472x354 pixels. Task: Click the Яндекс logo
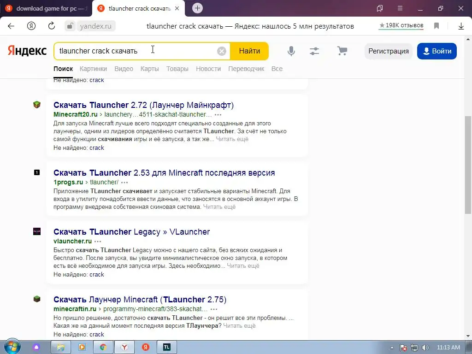pyautogui.click(x=27, y=51)
